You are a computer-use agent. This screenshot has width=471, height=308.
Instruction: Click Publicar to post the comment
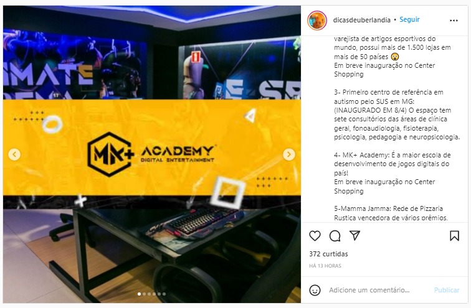tap(447, 290)
